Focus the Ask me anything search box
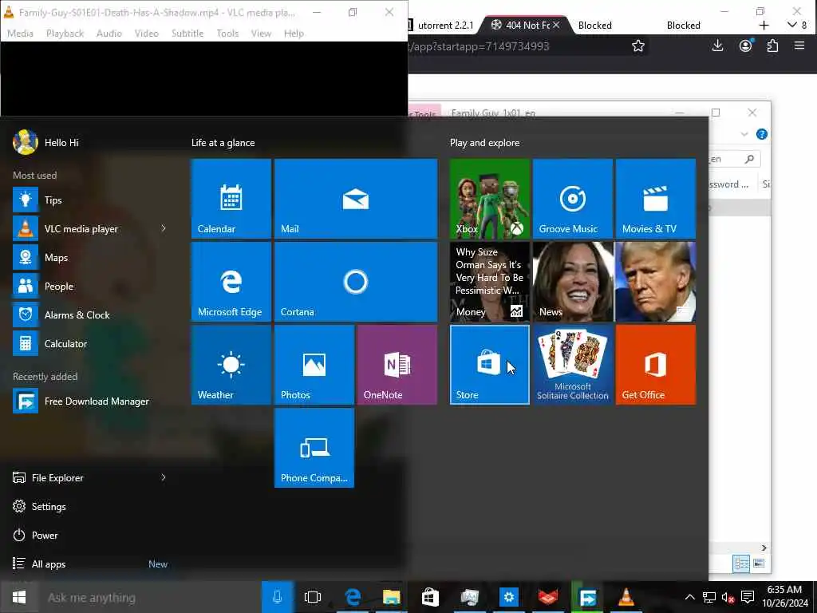The image size is (817, 613). coord(150,597)
